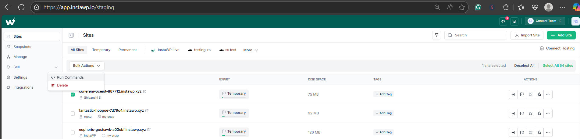This screenshot has width=580, height=139.
Task: Create snapshot icon for fantastic-hoopoe site
Action: 531,113
